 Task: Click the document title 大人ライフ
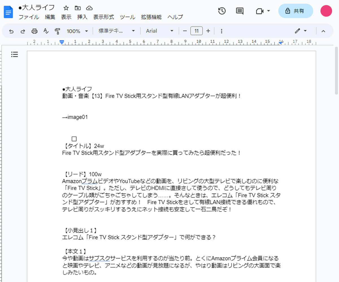click(36, 8)
